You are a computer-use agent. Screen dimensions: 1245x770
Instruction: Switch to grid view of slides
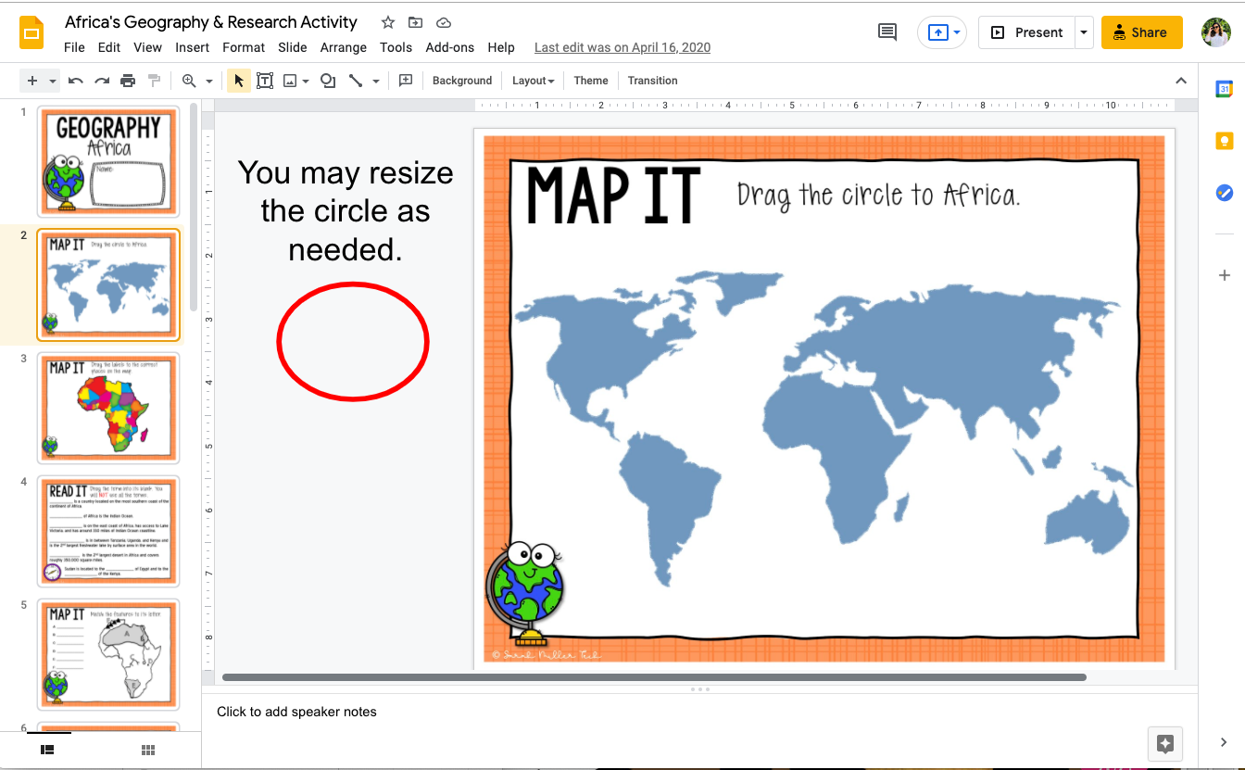pyautogui.click(x=147, y=749)
